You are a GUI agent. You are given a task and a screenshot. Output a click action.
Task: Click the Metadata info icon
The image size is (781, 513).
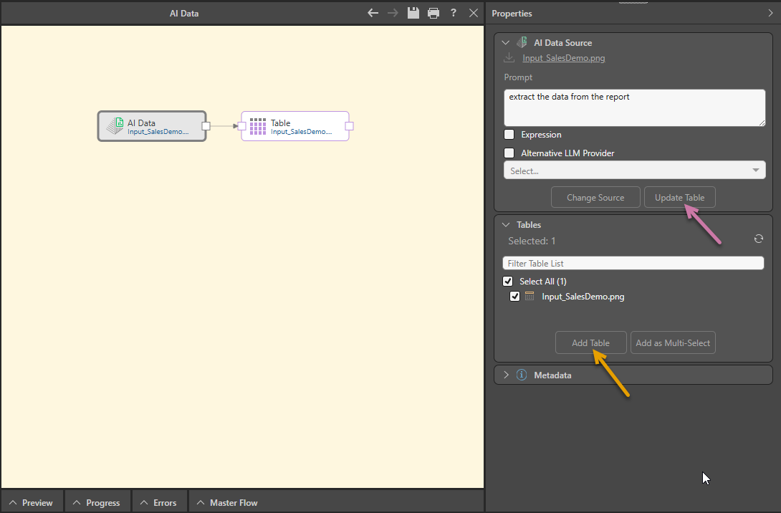point(522,375)
